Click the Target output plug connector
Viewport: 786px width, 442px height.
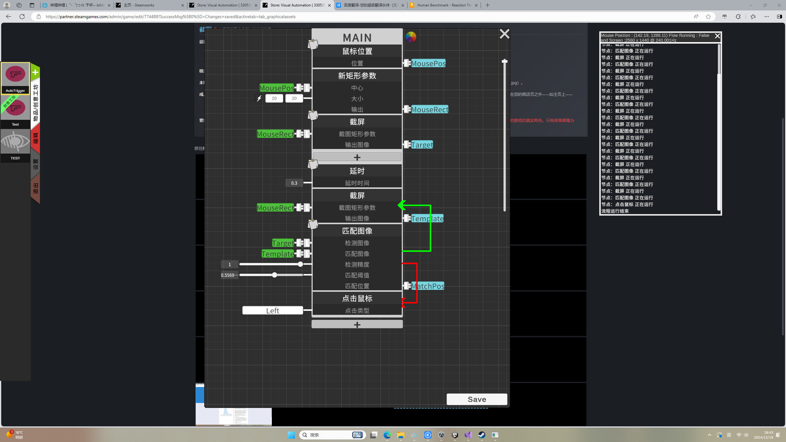[407, 145]
